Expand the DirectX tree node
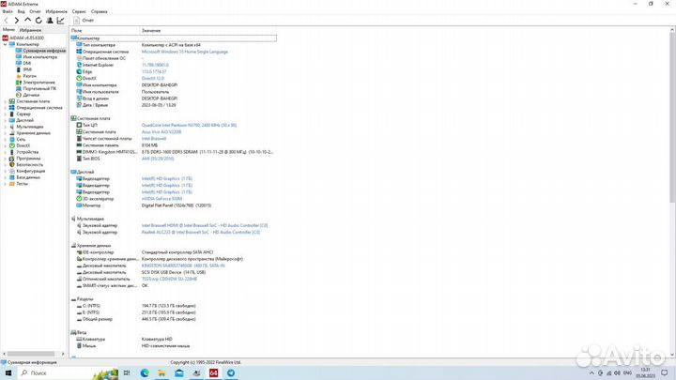Image resolution: width=676 pixels, height=380 pixels. click(6, 145)
